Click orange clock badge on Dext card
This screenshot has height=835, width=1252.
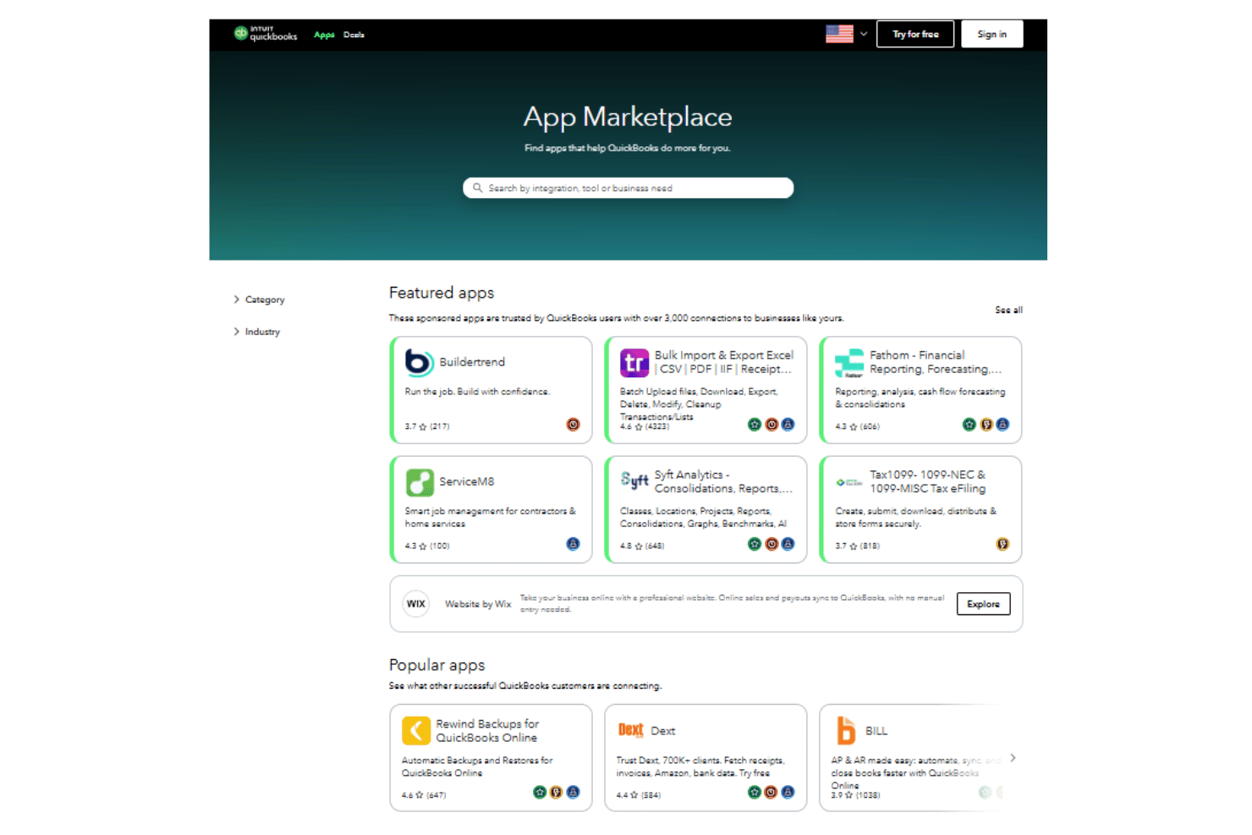pos(771,793)
